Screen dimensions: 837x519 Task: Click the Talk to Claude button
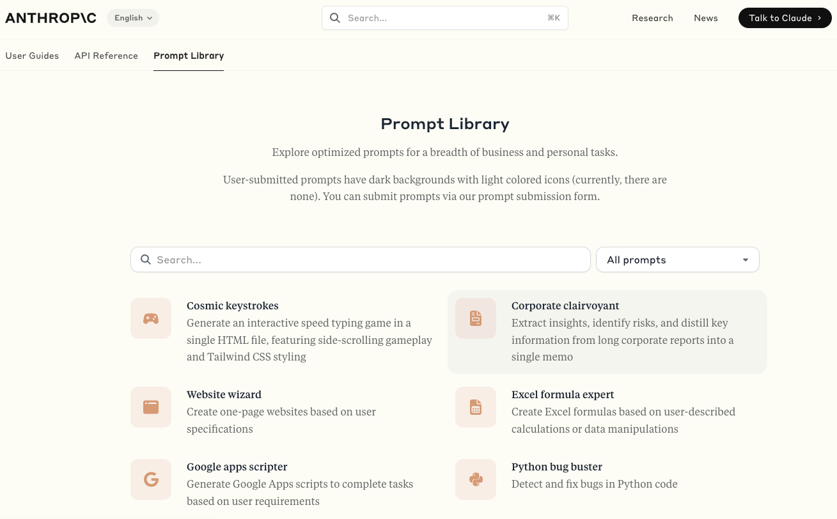pyautogui.click(x=785, y=18)
